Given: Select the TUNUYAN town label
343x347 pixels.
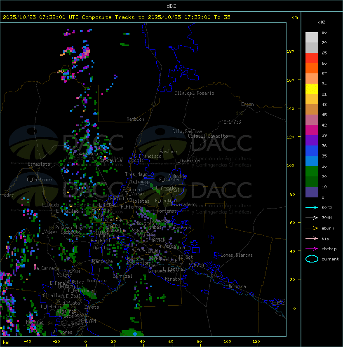Looking at the screenshot, I should (87, 321).
